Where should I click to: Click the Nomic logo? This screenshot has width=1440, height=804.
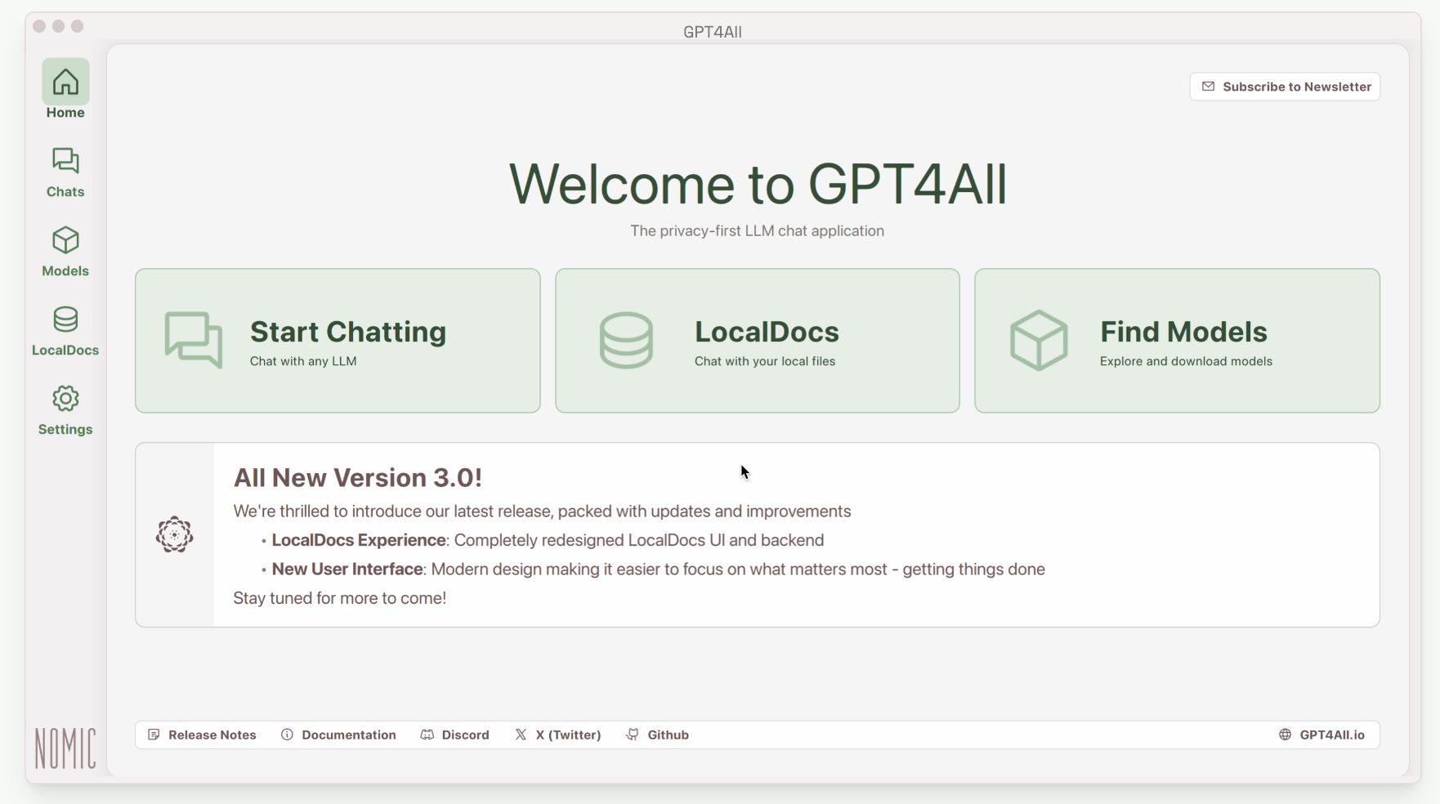65,748
